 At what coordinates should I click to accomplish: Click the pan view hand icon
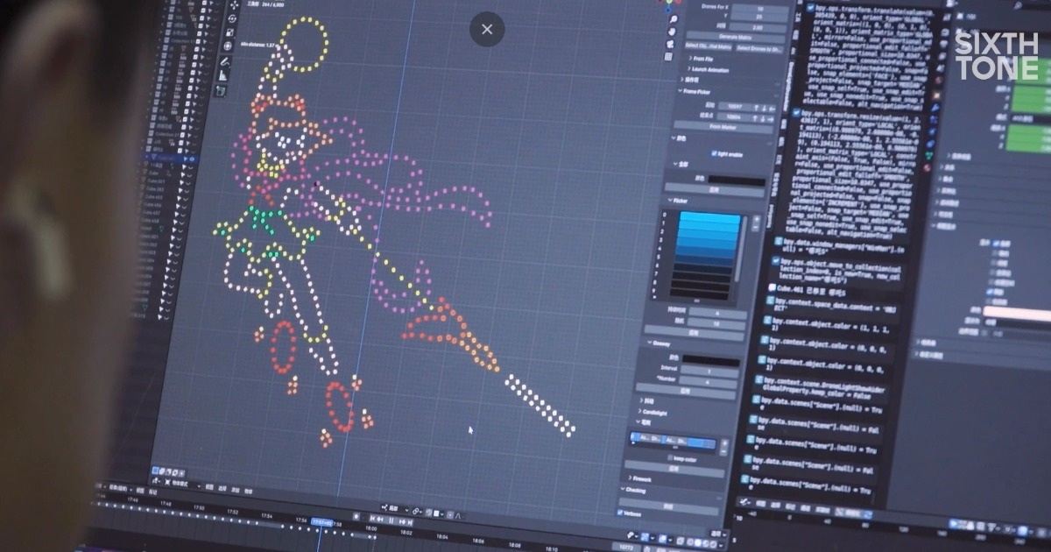tap(672, 32)
